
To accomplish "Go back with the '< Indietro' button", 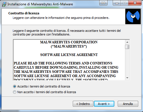I will point(83,104).
